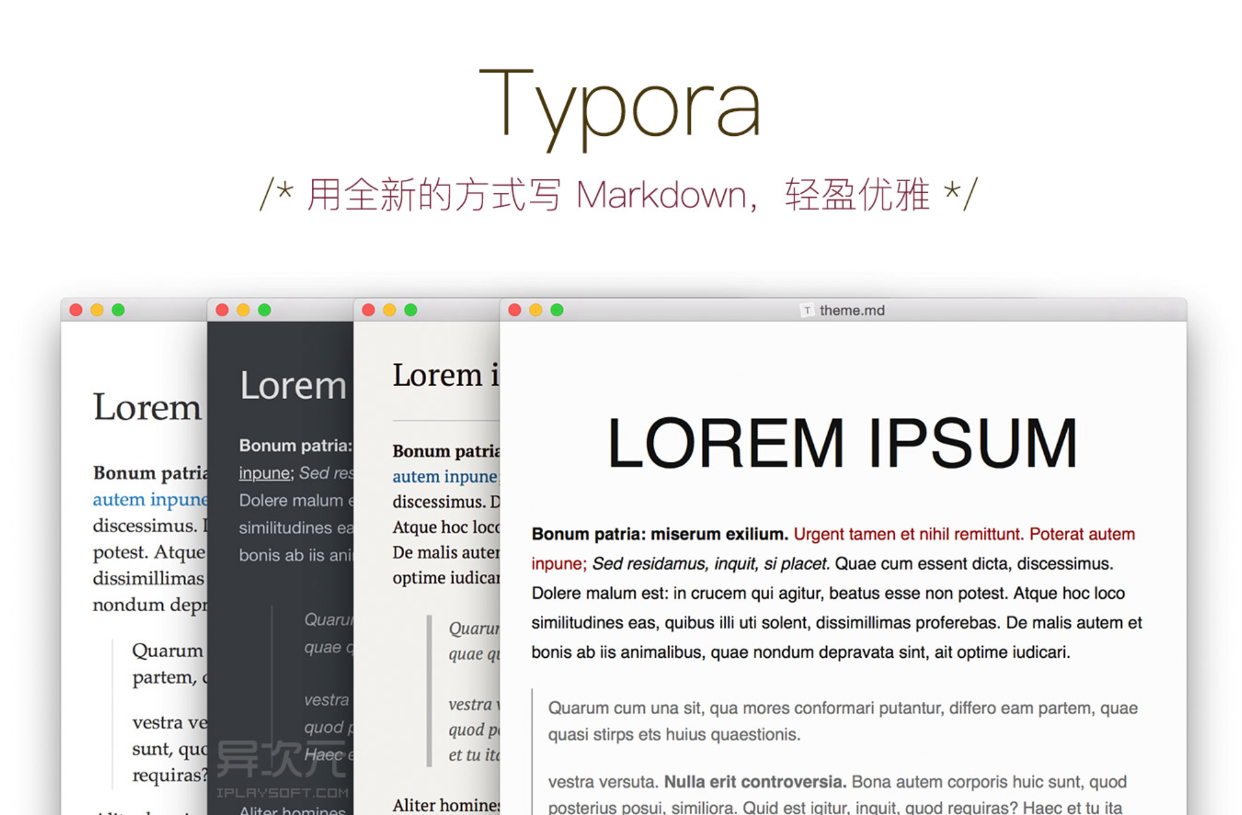Zoom the leftmost white theme window
This screenshot has width=1242, height=815.
click(x=118, y=310)
